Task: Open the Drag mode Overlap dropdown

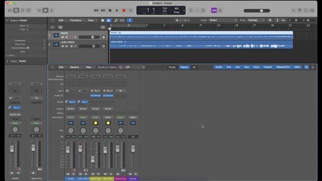Action: tap(256, 20)
